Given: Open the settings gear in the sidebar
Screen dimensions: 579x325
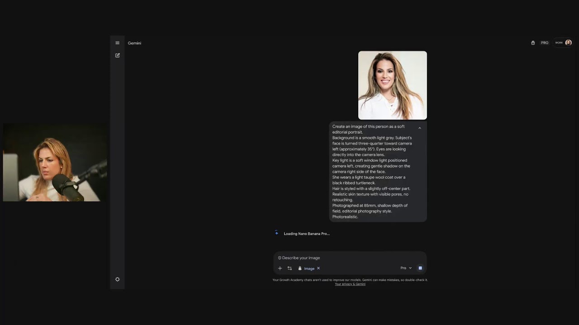Looking at the screenshot, I should [x=118, y=279].
